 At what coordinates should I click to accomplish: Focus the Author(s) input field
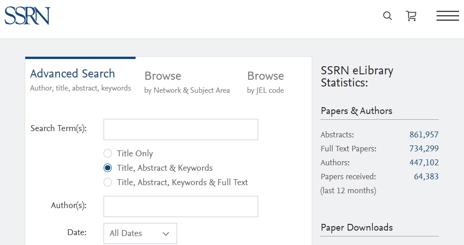pos(181,207)
